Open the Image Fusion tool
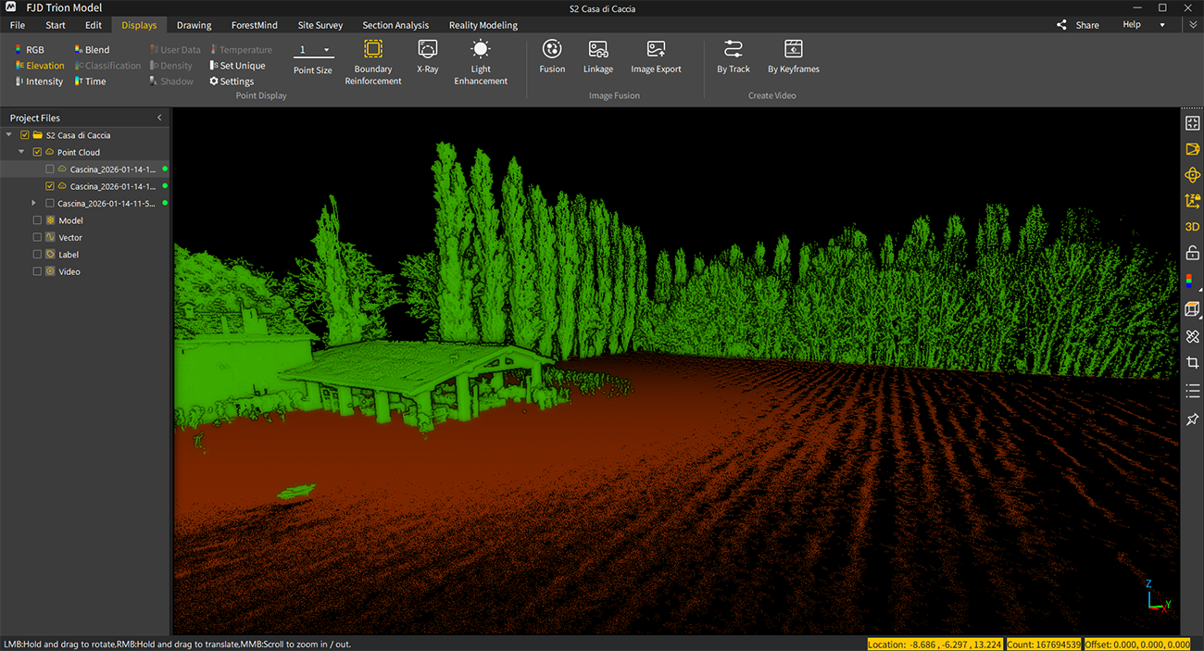This screenshot has width=1204, height=651. (552, 50)
